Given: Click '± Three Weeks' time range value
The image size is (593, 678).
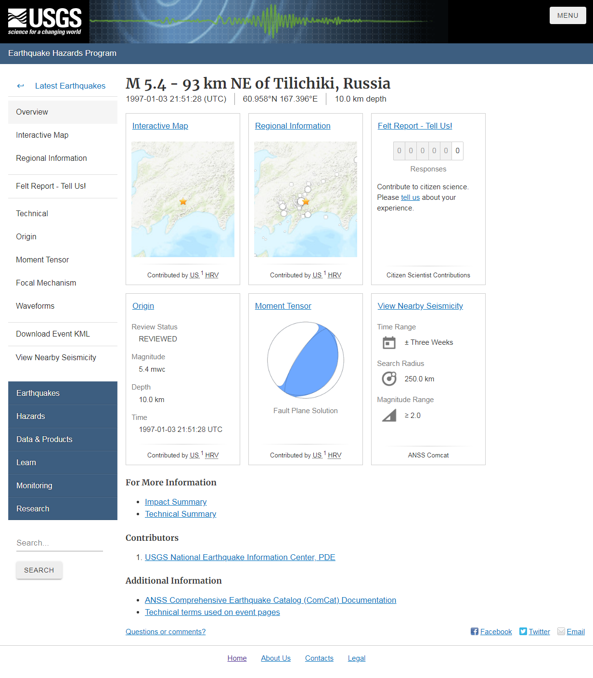Looking at the screenshot, I should 429,342.
